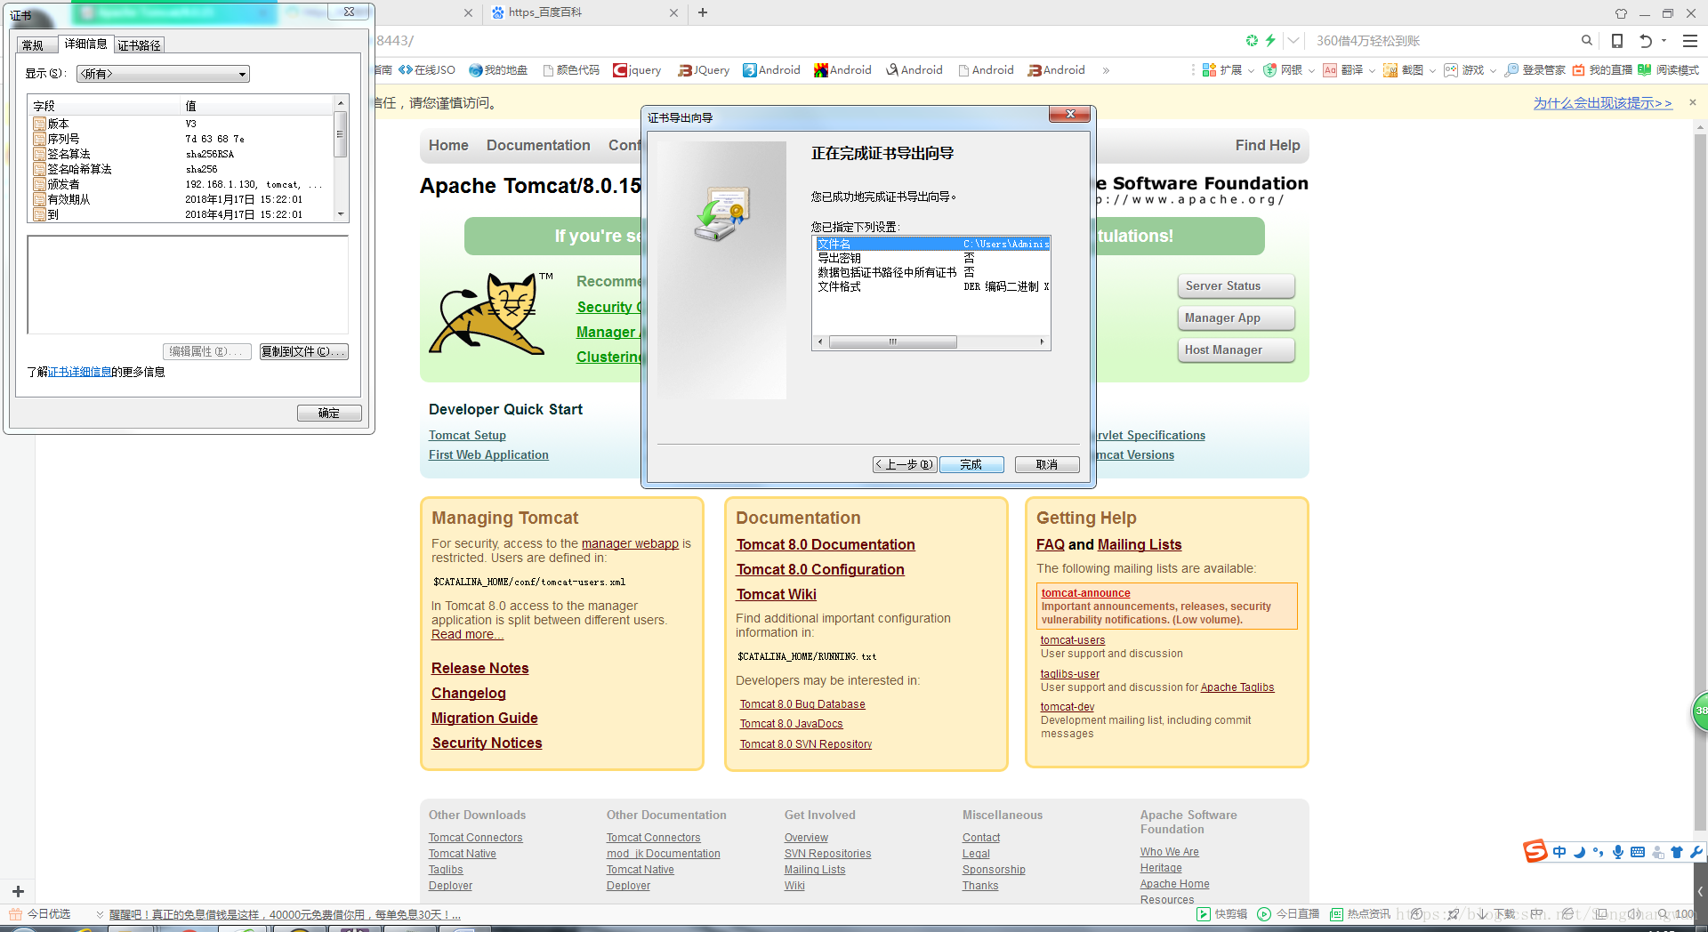1708x932 pixels.
Task: Click 取消 cancel button in wizard
Action: 1047,464
